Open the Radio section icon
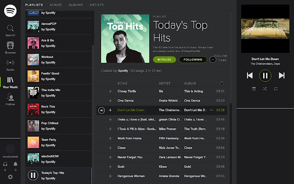Image resolution: width=294 pixels, height=184 pixels. pos(10,63)
